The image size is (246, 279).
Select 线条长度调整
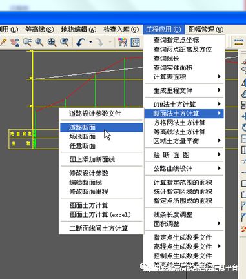coord(184,214)
